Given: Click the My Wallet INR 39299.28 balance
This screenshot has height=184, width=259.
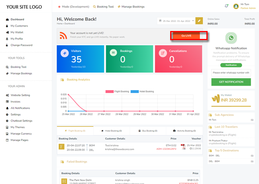Looking at the screenshot, I should [234, 100].
